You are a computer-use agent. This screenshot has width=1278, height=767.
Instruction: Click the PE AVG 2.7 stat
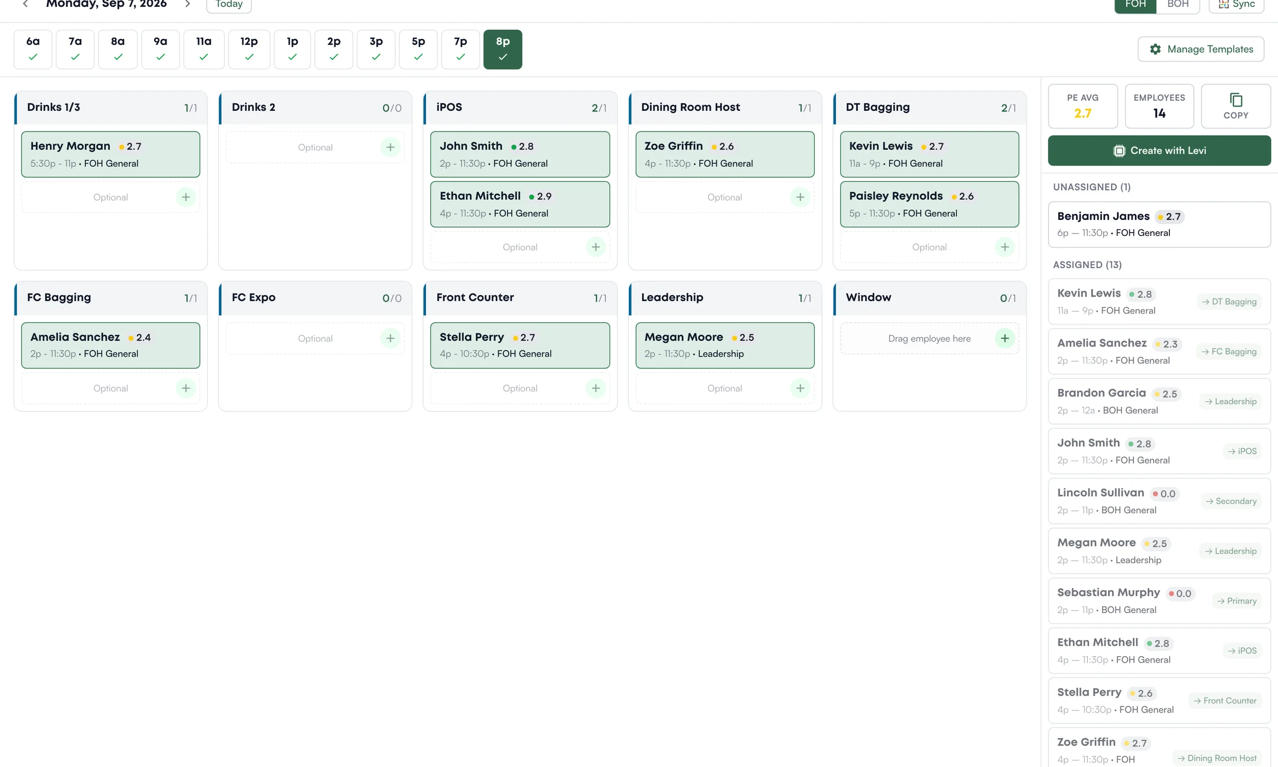coord(1083,106)
